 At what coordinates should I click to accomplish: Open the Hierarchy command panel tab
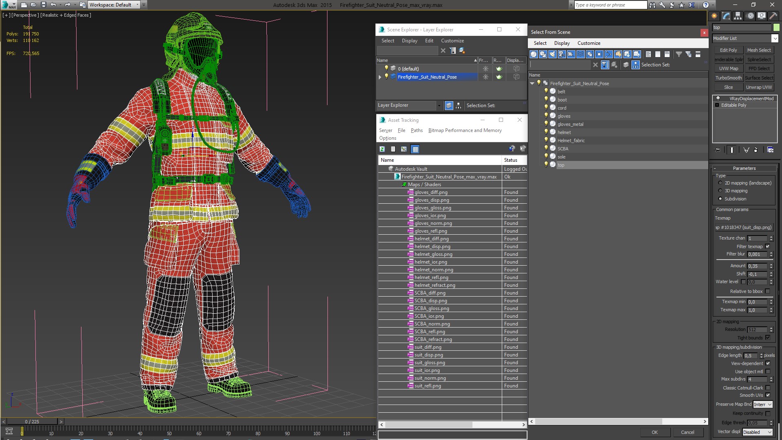(738, 16)
